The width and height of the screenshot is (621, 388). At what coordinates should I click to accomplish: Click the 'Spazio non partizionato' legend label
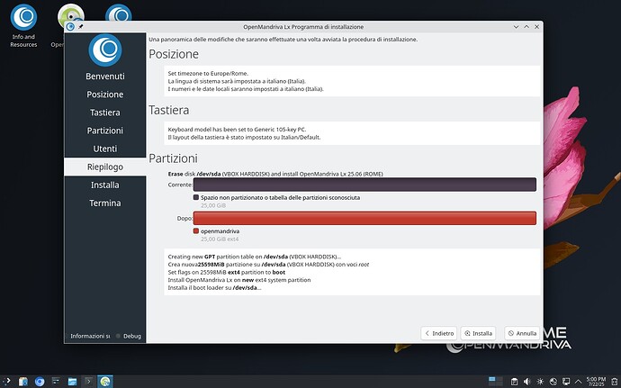(x=281, y=197)
